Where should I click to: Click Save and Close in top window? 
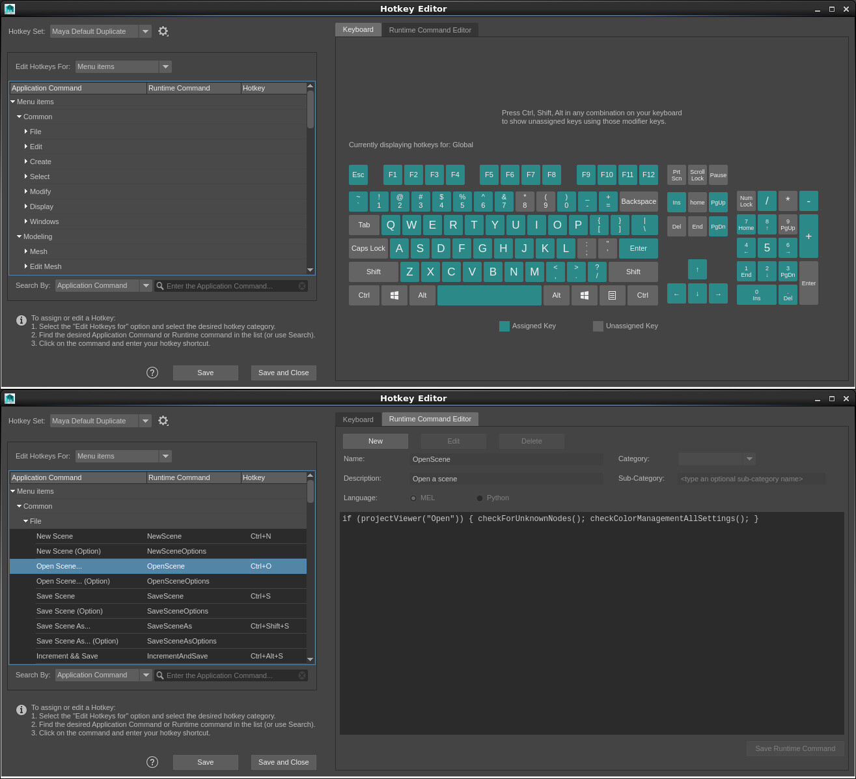click(x=284, y=373)
